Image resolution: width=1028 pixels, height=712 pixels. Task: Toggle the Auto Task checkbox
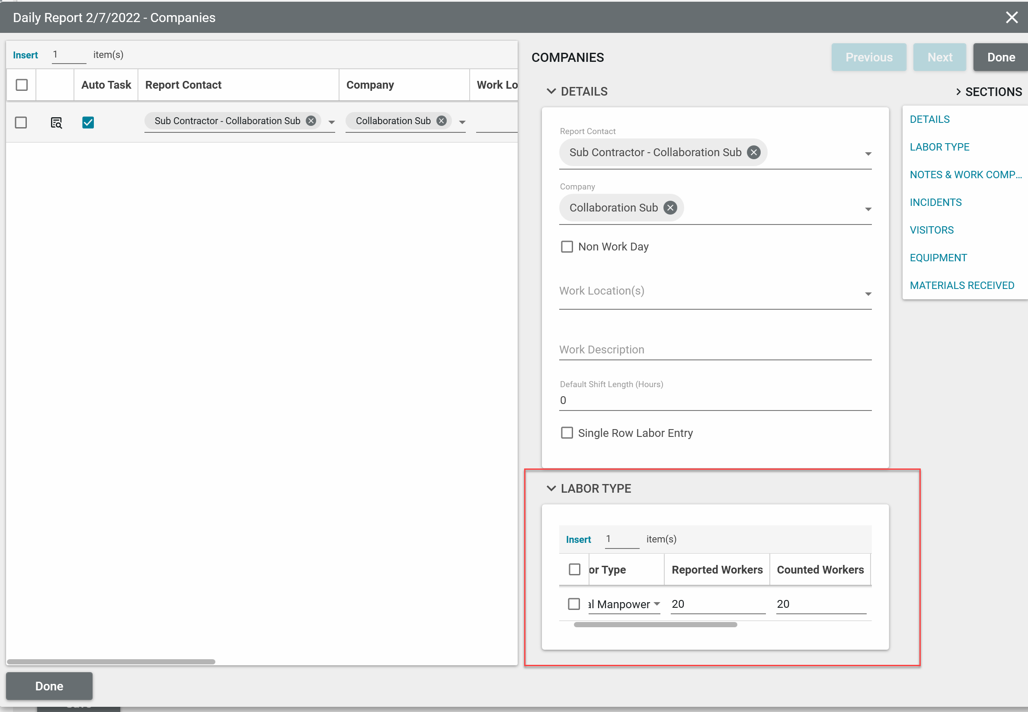[88, 122]
